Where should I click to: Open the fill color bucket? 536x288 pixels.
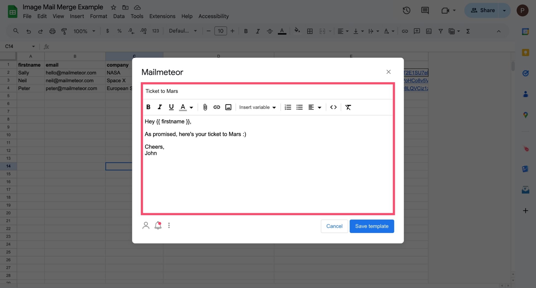pos(297,31)
